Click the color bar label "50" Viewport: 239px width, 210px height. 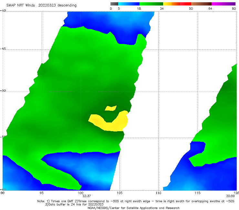coord(191,9)
